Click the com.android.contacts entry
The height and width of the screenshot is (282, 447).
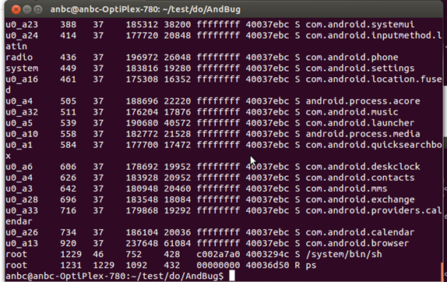tap(360, 178)
